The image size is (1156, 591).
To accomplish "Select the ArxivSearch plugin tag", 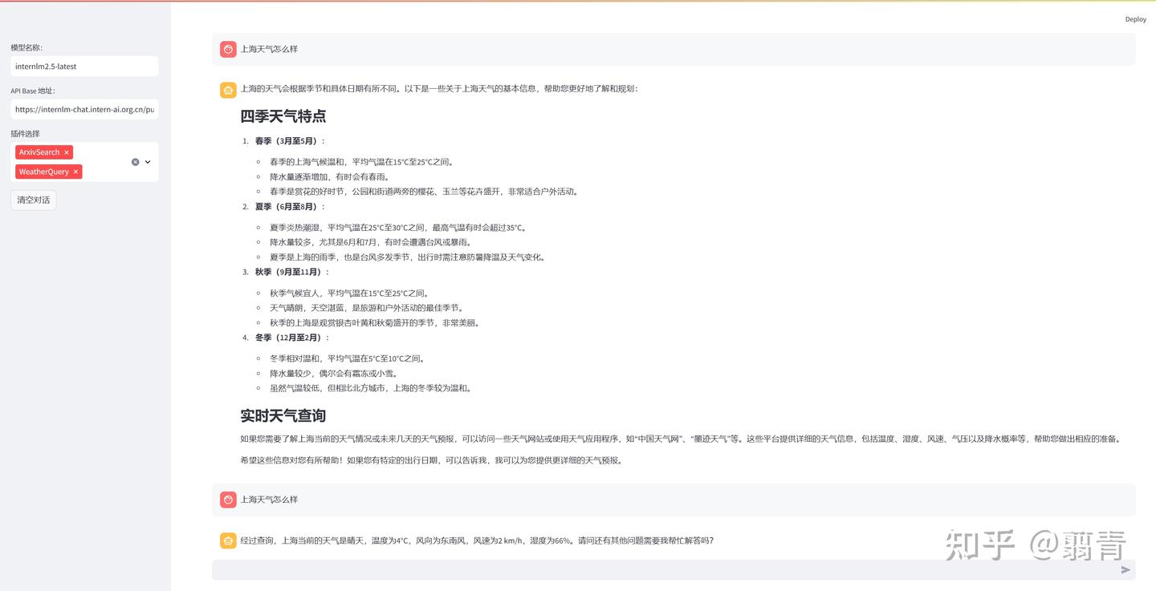I will pyautogui.click(x=39, y=152).
